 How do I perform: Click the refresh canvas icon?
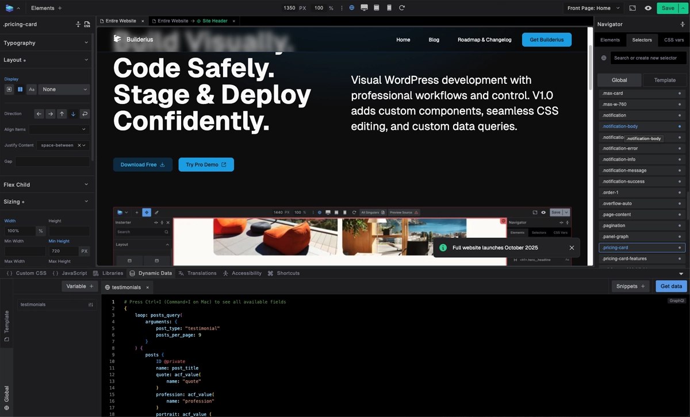coord(402,8)
